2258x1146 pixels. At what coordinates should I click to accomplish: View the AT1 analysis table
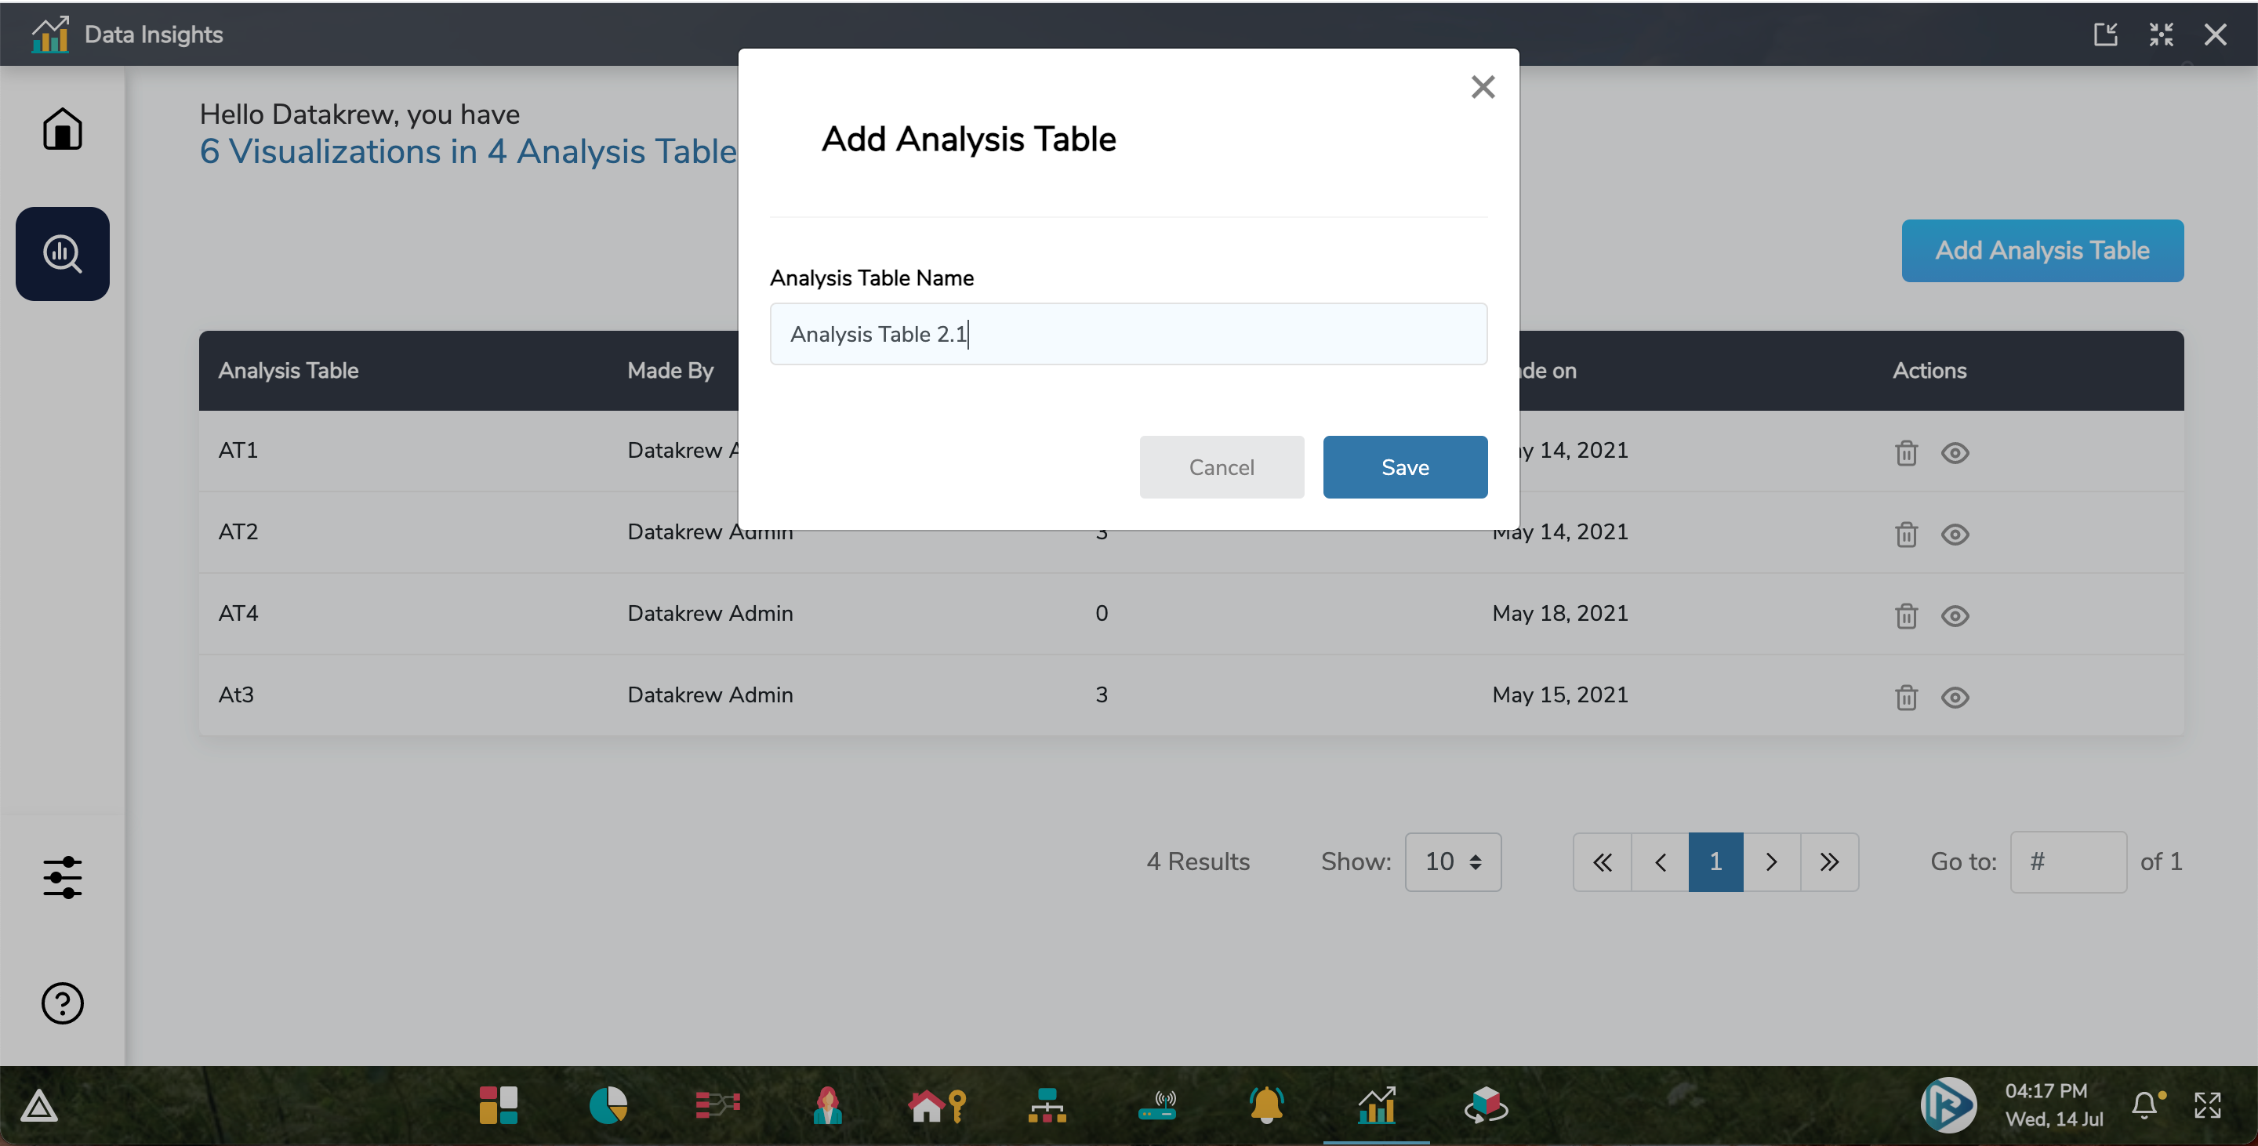pyautogui.click(x=1955, y=453)
